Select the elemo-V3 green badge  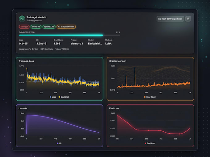(36, 27)
